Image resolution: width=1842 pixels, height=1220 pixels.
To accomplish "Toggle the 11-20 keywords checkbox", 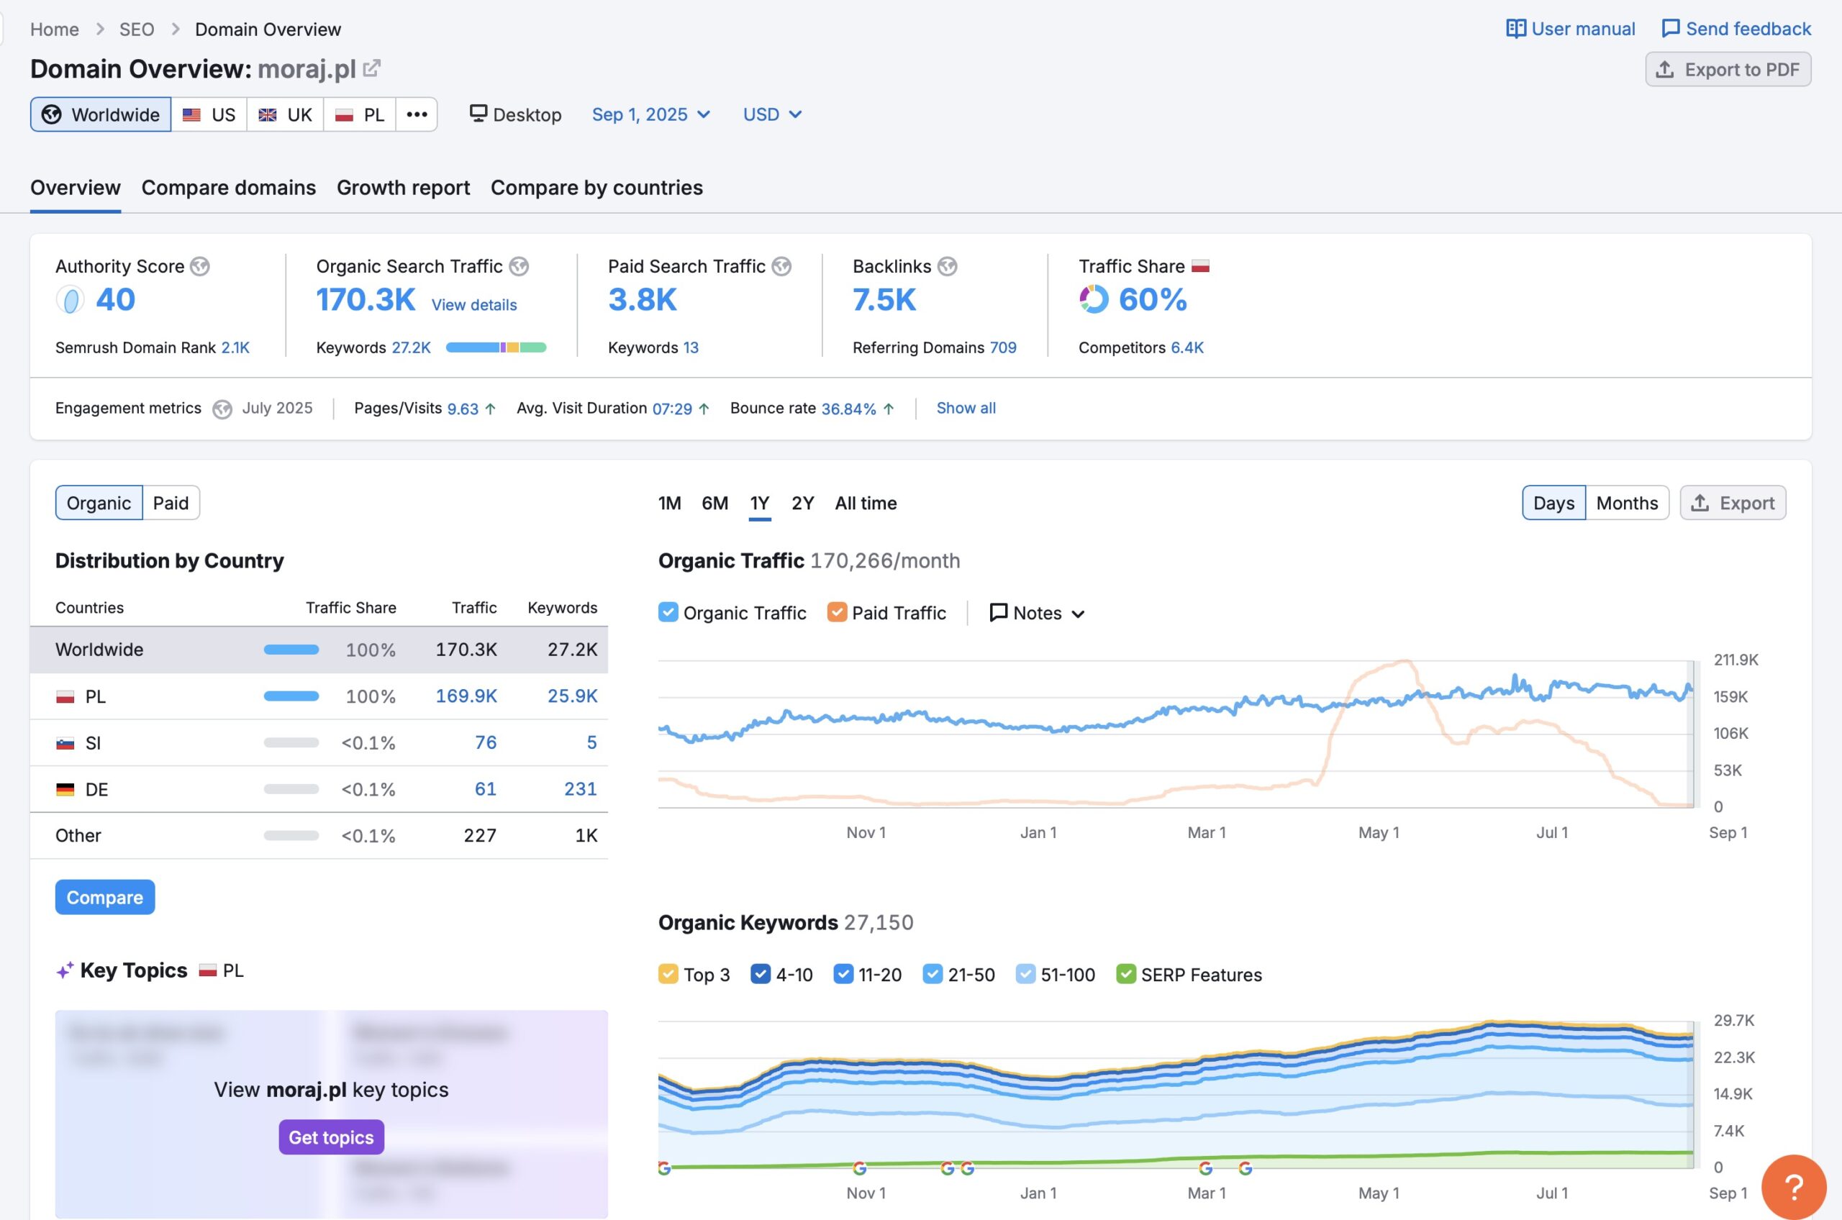I will (843, 974).
